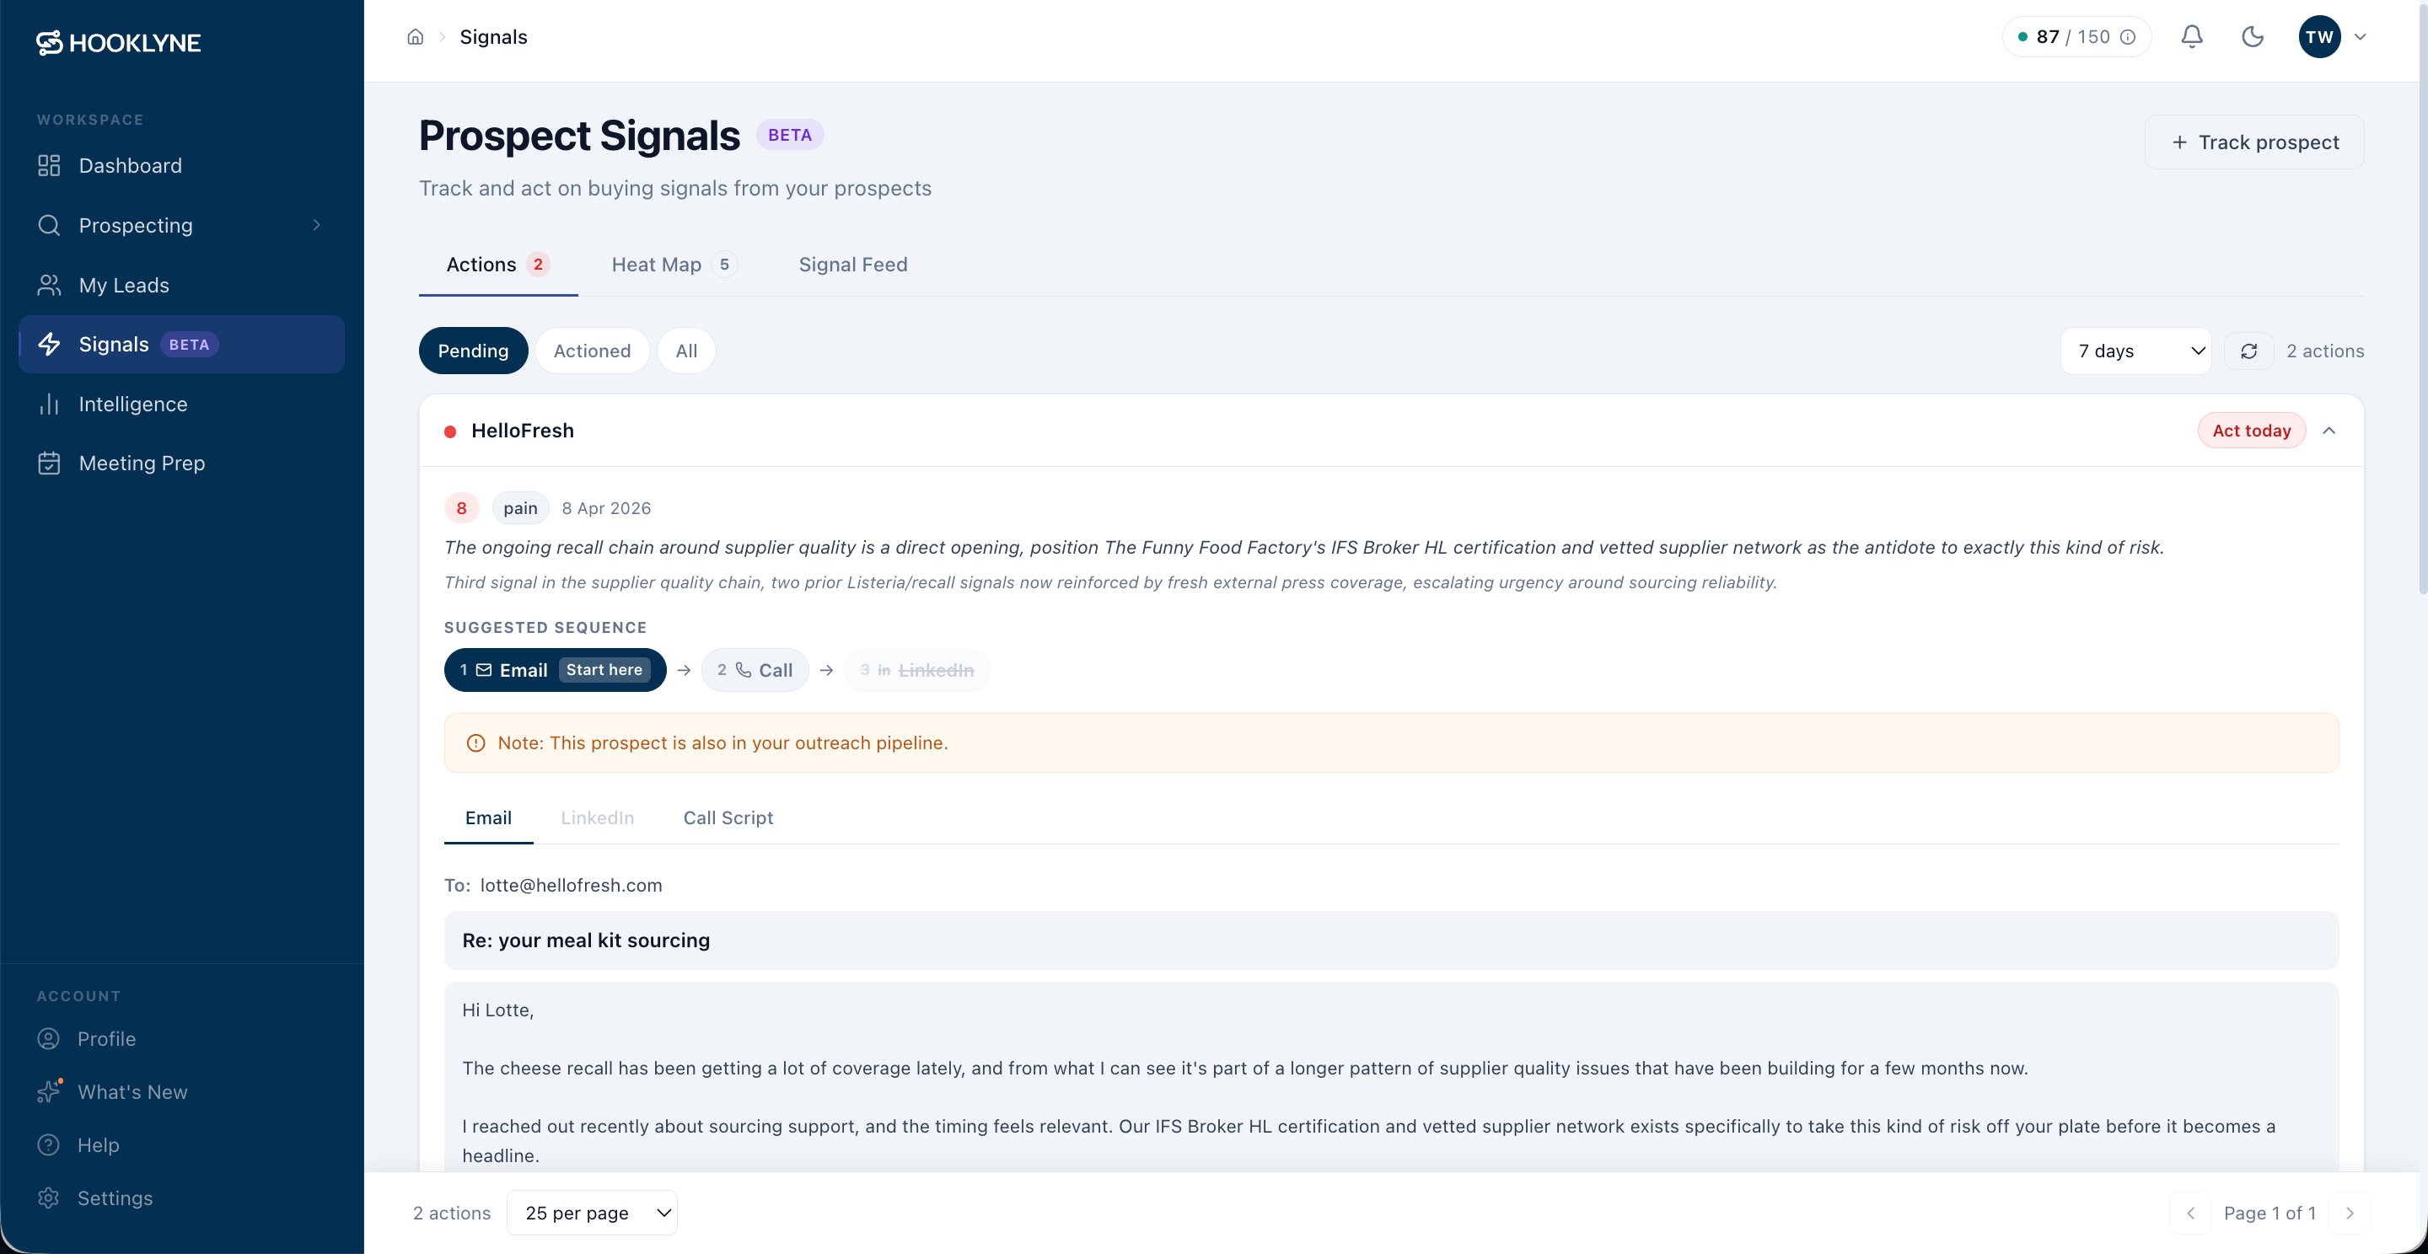Select the All signals filter
2428x1254 pixels.
[685, 350]
